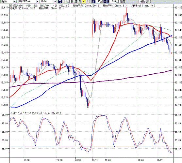
Task: Select the 週 weekly timeframe button
Action: (x=76, y=2)
